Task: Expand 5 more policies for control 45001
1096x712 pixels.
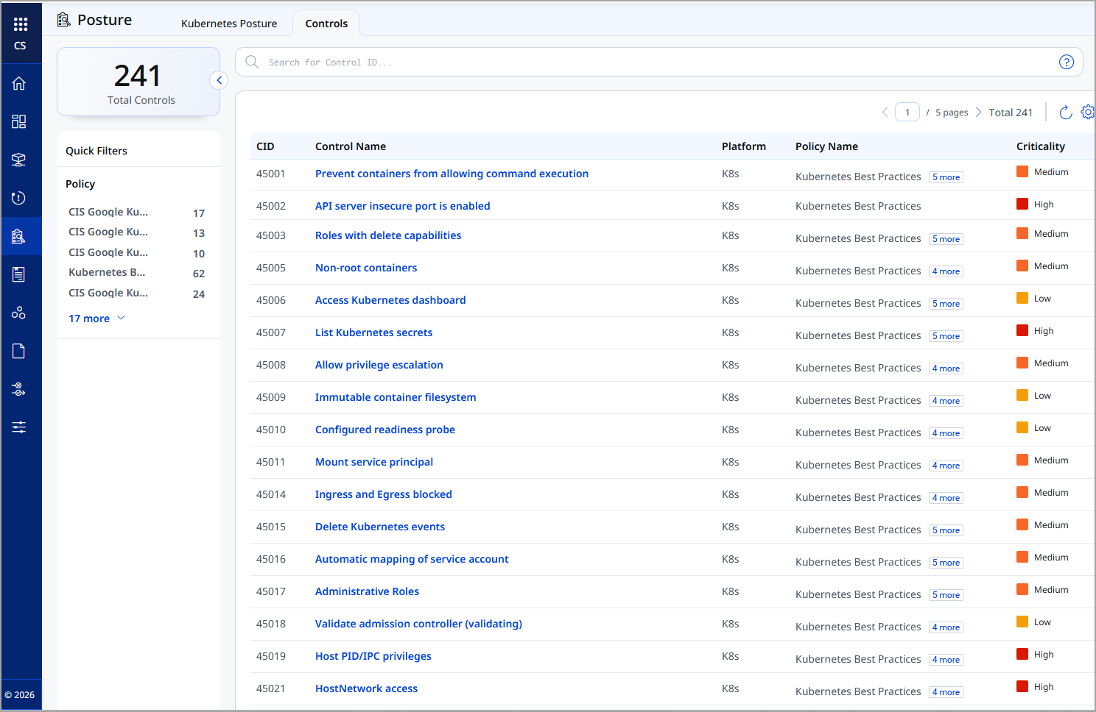Action: 946,177
